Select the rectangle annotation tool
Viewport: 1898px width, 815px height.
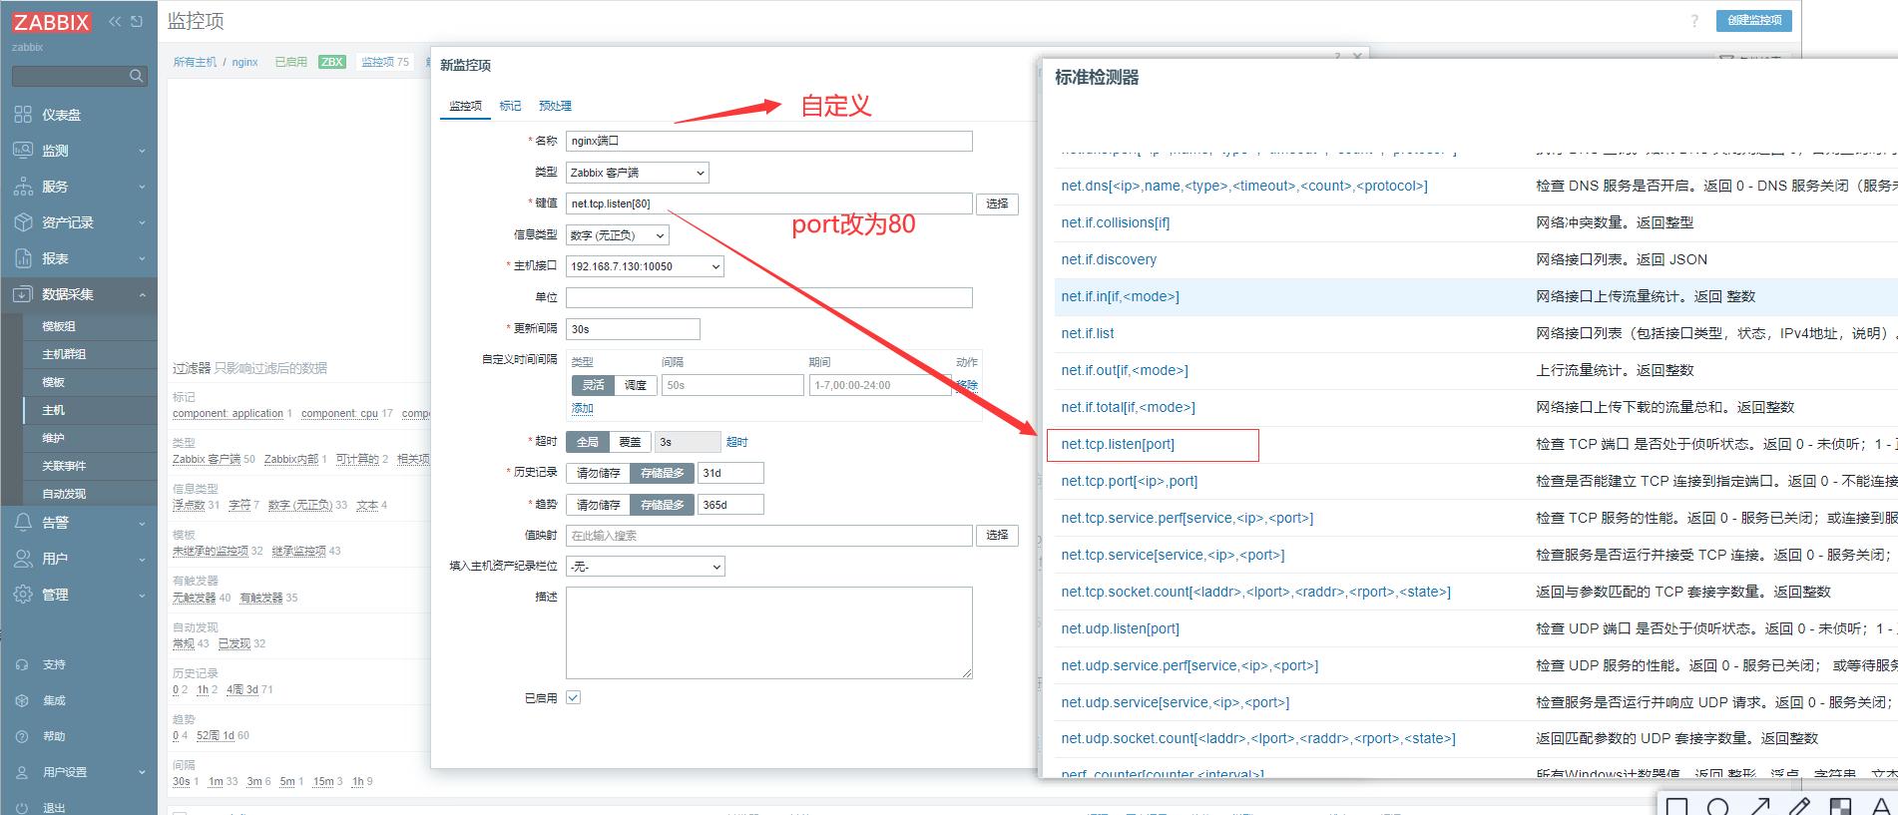point(1677,806)
